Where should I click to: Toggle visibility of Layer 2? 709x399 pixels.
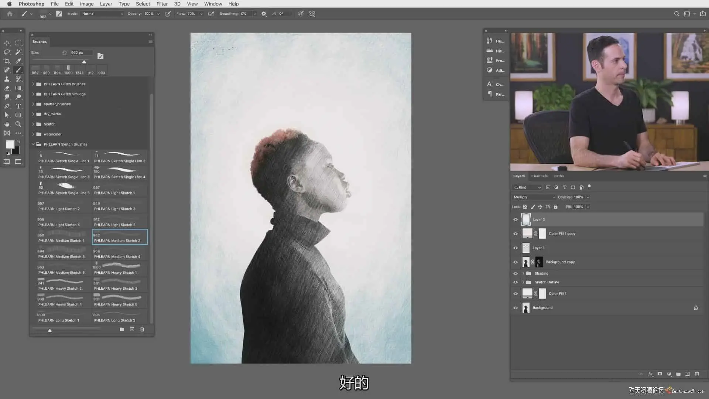coord(516,219)
